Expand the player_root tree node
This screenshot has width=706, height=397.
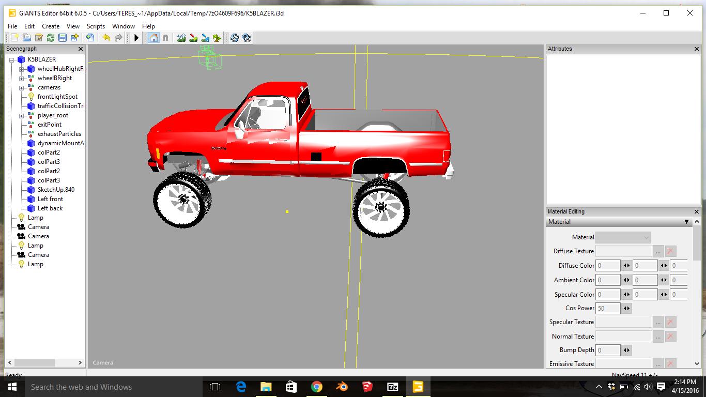pyautogui.click(x=22, y=115)
